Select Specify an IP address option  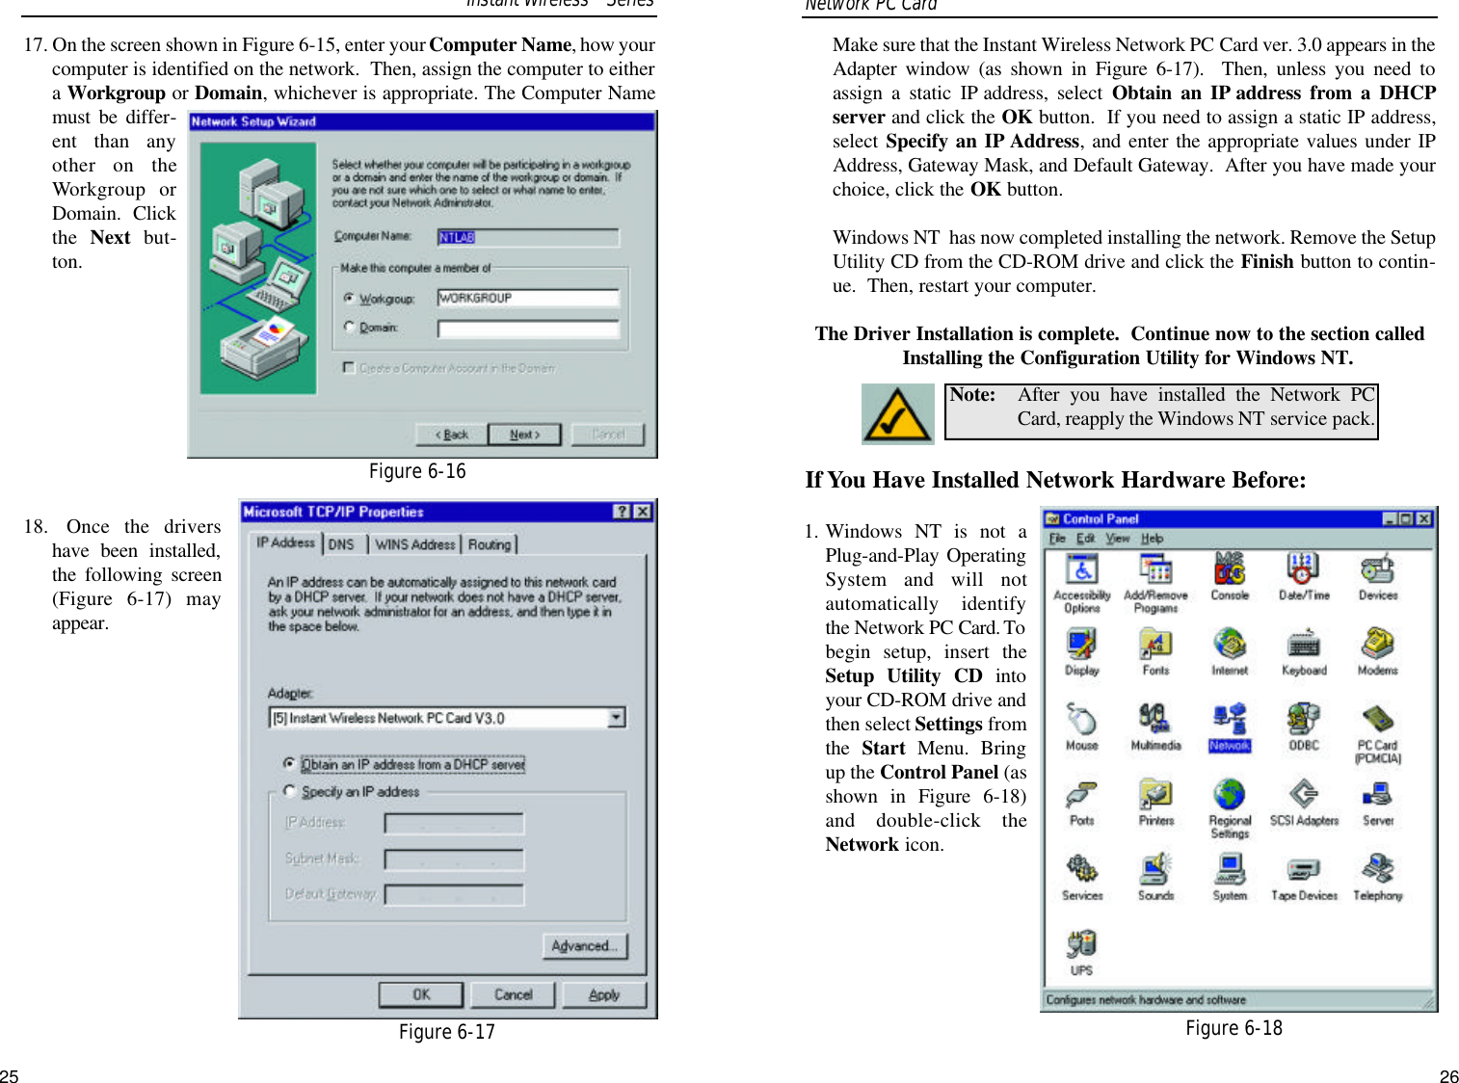(x=289, y=790)
